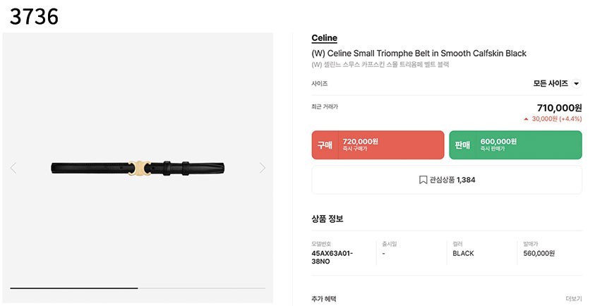Click the bookmark icon beside 관심상품
Screen dimensions: 607x306
click(x=423, y=180)
